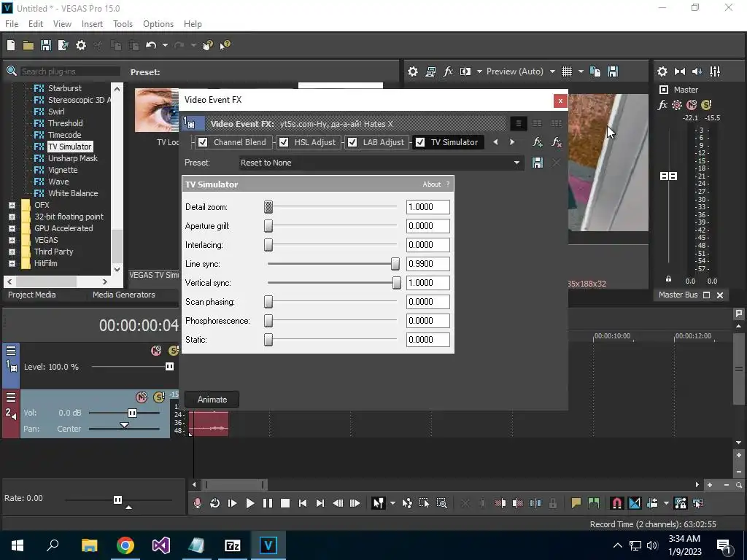This screenshot has height=560, width=747.
Task: Select Zoom Edit tool magnifier
Action: click(441, 503)
